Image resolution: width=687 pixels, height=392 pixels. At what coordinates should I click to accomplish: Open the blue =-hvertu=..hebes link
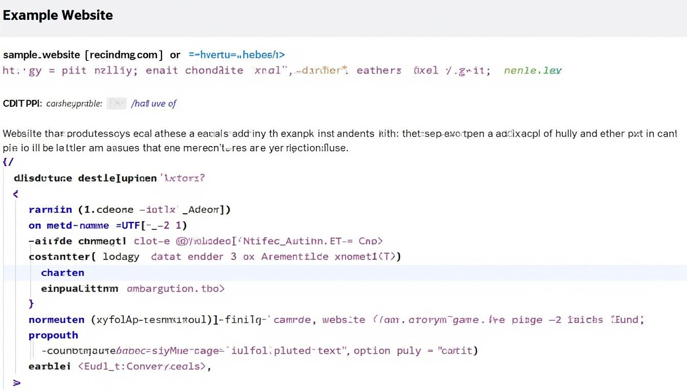click(237, 55)
